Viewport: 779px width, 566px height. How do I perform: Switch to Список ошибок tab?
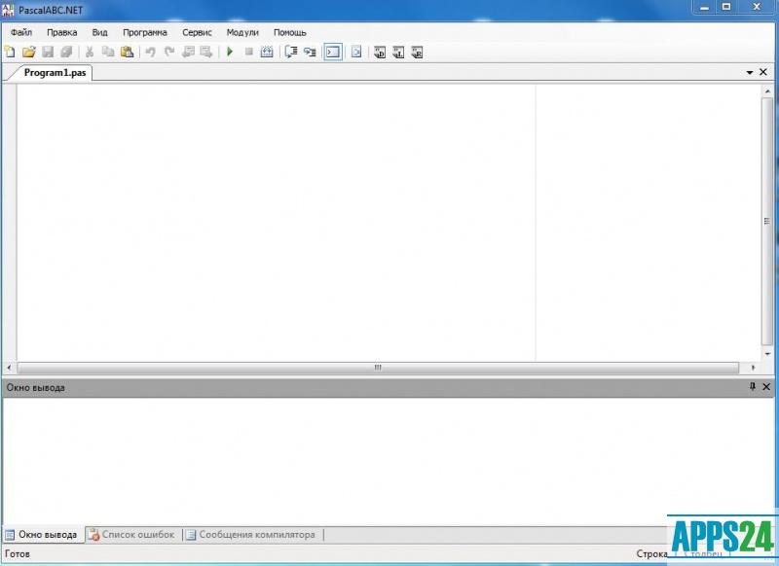coord(132,535)
